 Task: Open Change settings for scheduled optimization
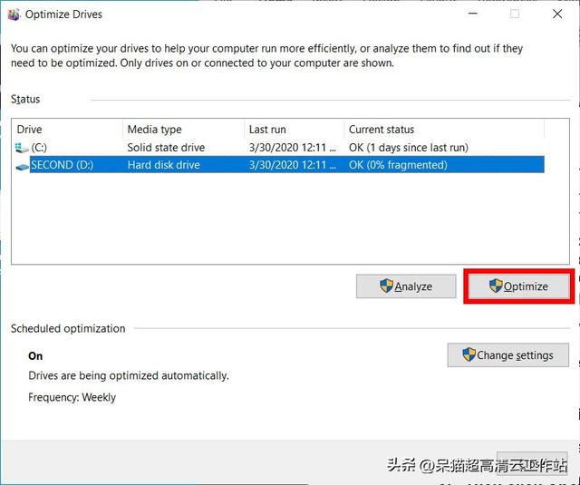pos(507,354)
